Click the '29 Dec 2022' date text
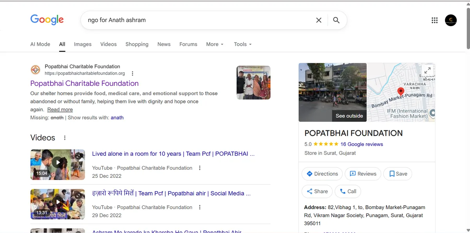Image resolution: width=470 pixels, height=233 pixels. click(107, 215)
